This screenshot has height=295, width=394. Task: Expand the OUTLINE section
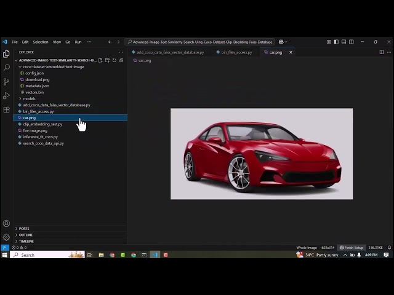point(70,235)
